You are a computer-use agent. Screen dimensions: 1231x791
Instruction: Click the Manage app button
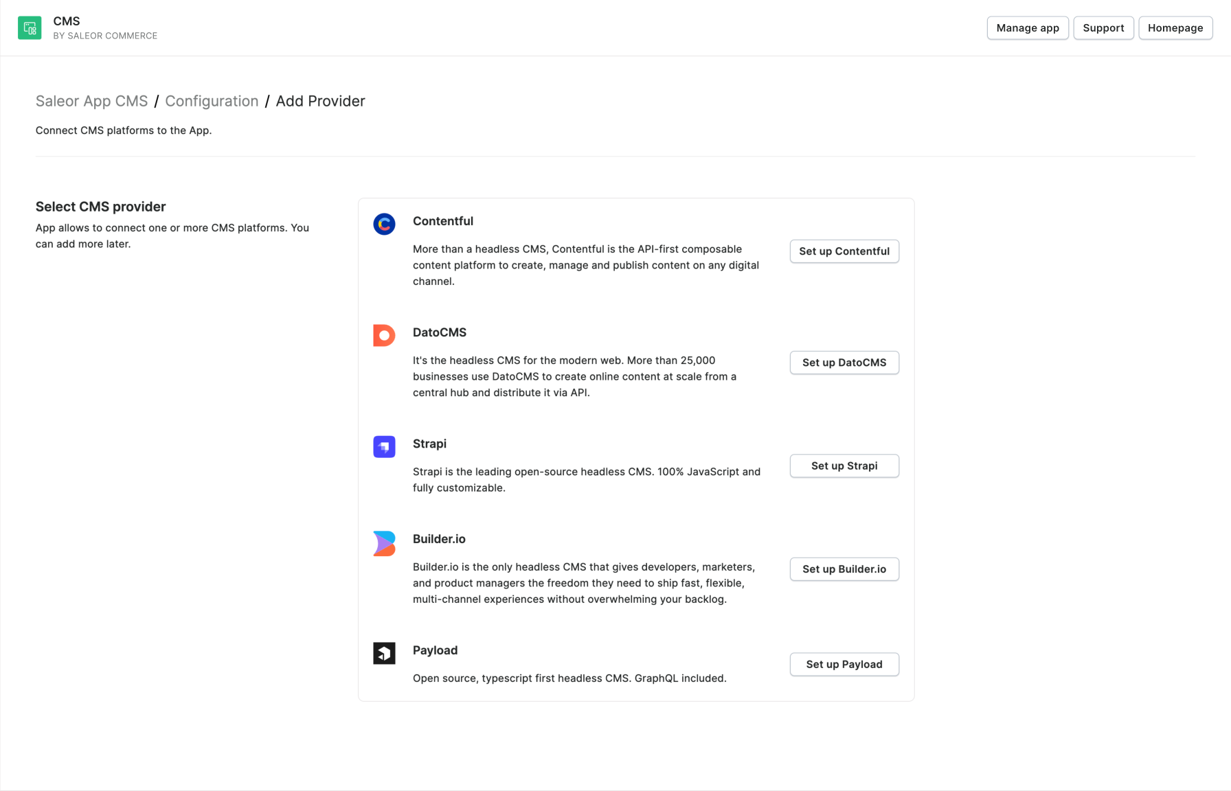tap(1027, 27)
